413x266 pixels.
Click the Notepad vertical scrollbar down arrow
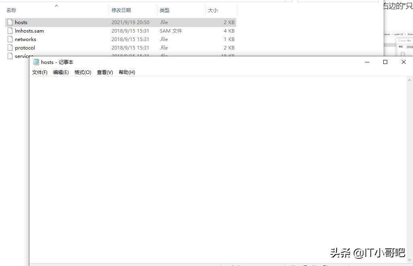coord(409,260)
